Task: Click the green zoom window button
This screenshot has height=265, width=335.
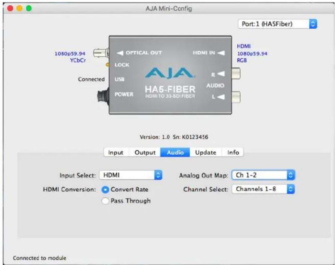Action: pos(29,8)
